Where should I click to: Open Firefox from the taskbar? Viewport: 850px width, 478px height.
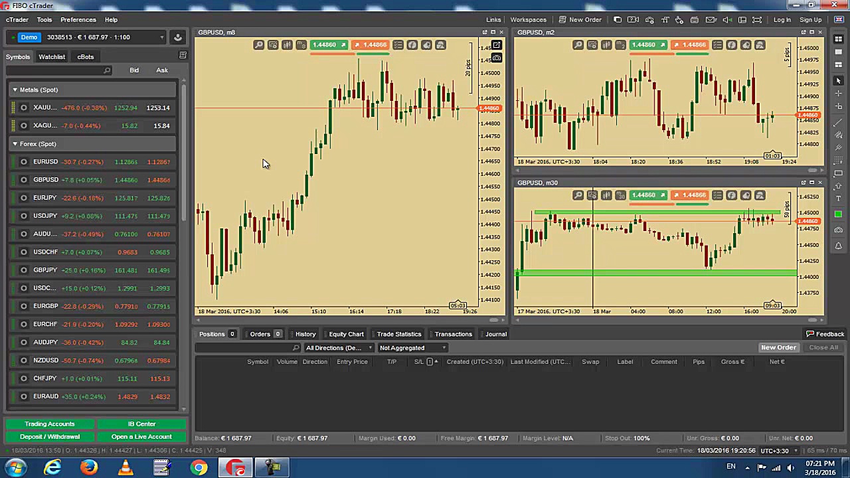89,468
